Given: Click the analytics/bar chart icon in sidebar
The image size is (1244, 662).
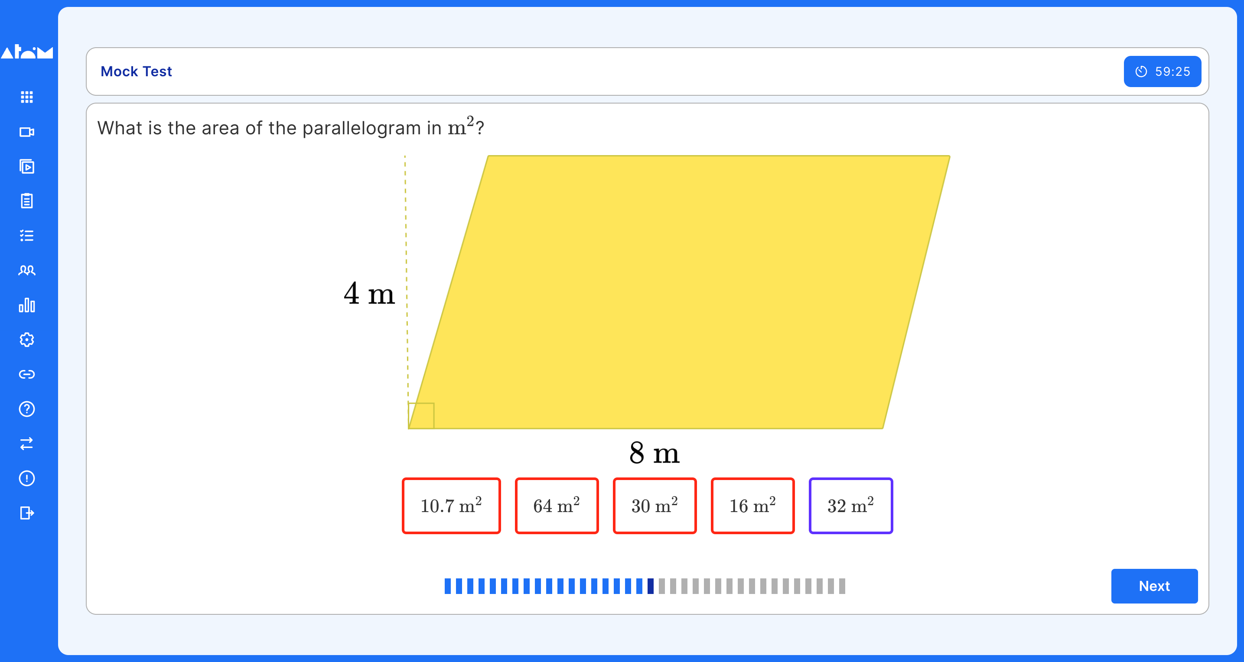Looking at the screenshot, I should [28, 305].
